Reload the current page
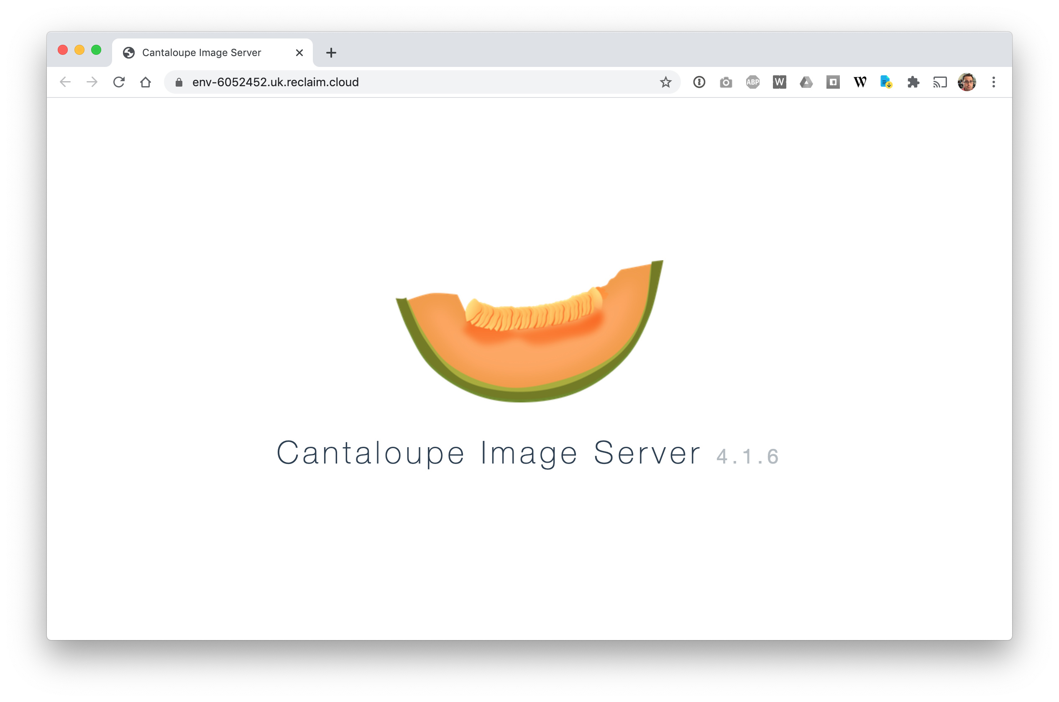The height and width of the screenshot is (702, 1059). [118, 82]
